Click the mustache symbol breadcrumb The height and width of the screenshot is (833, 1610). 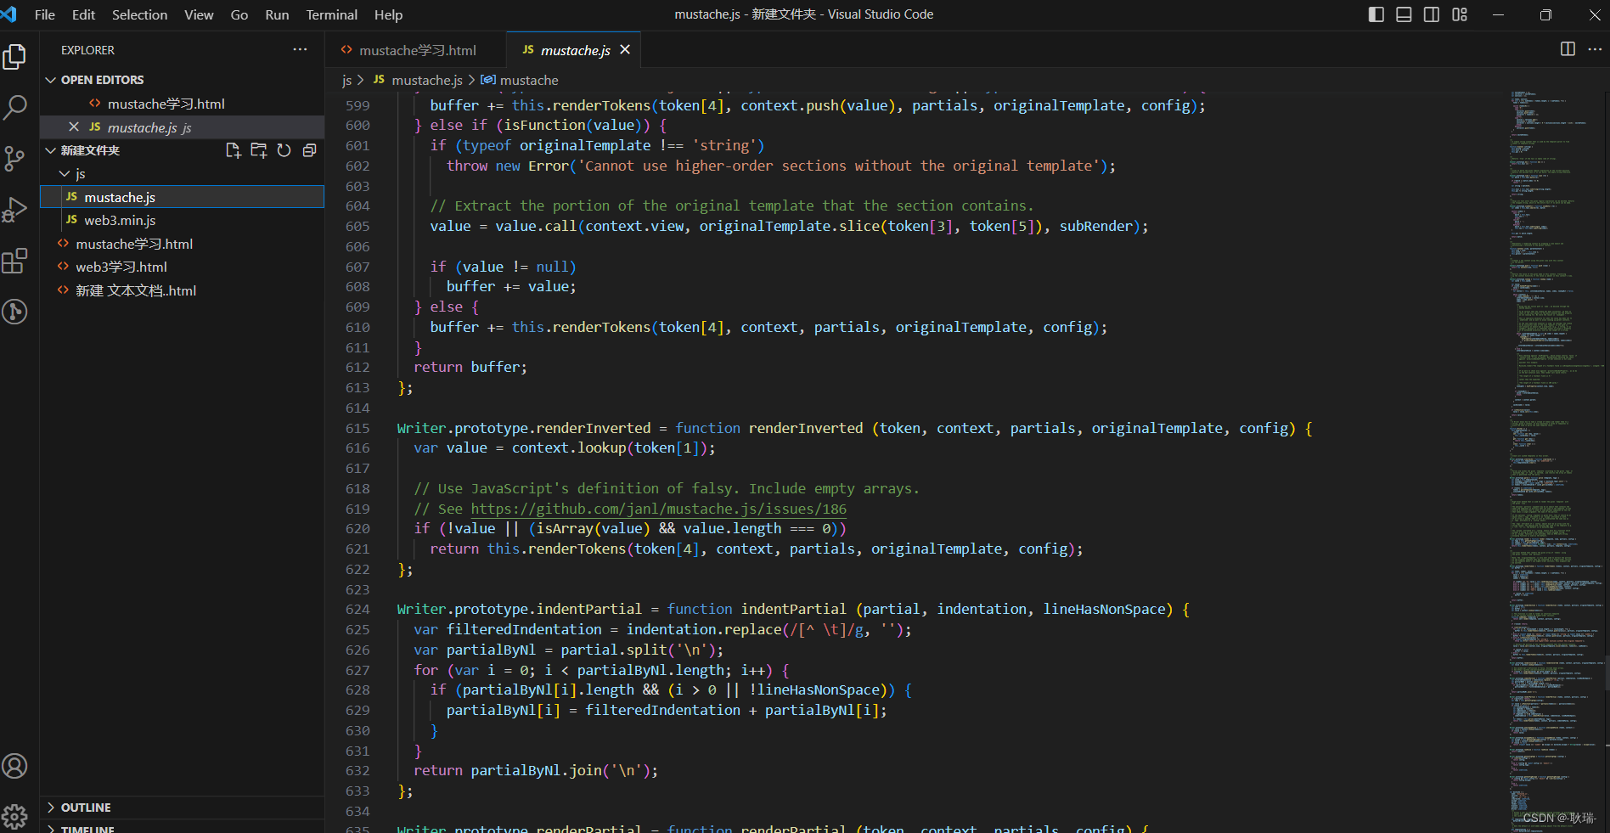[520, 80]
